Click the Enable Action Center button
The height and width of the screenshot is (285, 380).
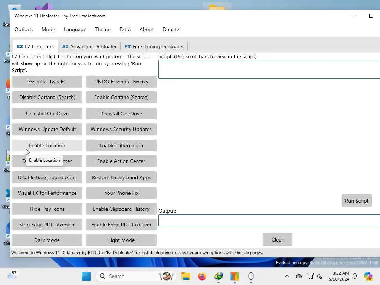[x=121, y=161]
